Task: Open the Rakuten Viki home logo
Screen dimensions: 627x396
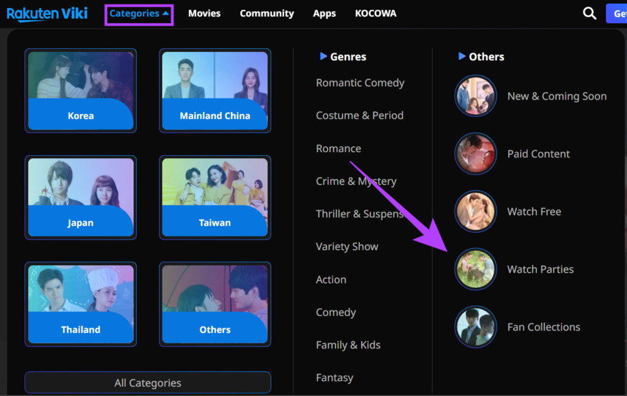Action: click(x=47, y=13)
